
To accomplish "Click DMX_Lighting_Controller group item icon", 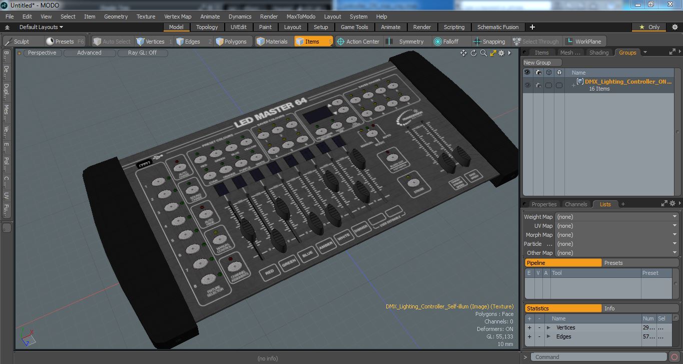I will coord(580,81).
